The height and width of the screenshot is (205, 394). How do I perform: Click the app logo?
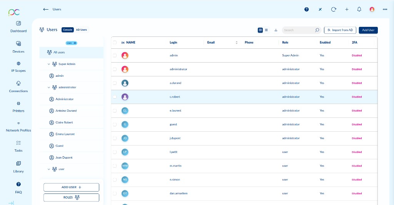(14, 12)
